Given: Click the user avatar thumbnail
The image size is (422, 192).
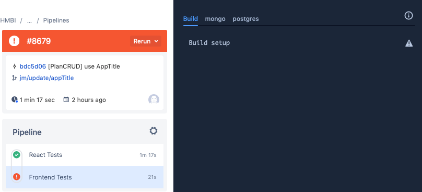Looking at the screenshot, I should click(154, 100).
